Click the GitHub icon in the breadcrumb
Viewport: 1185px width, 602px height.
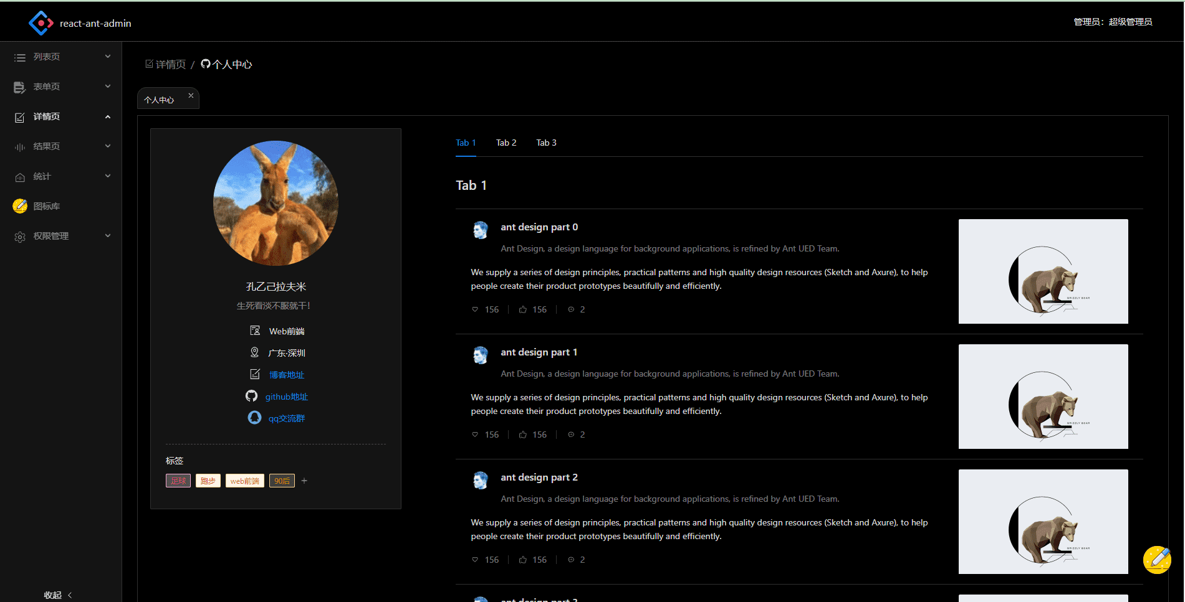click(206, 64)
